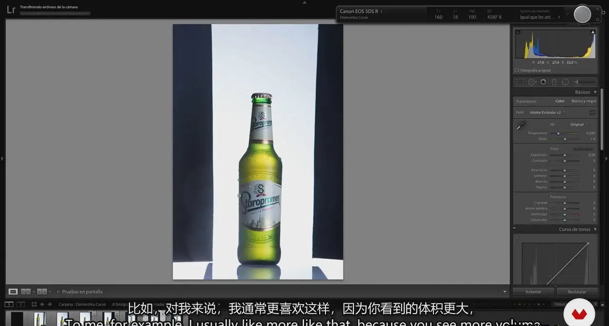Image resolution: width=609 pixels, height=326 pixels.
Task: Switch to before/after side-by-side view
Action: (x=26, y=291)
